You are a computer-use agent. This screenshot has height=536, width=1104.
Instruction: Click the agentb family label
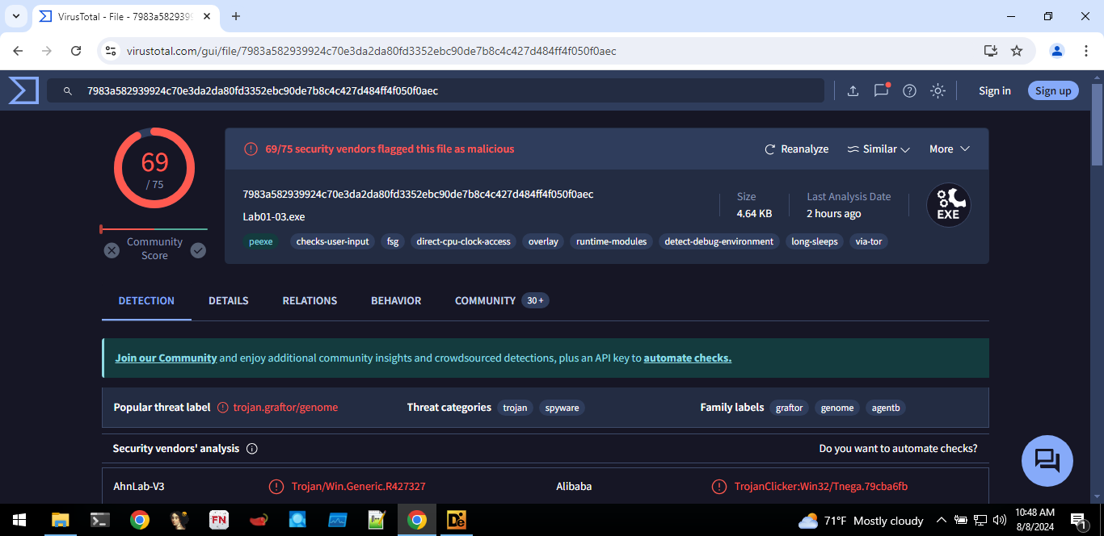886,408
